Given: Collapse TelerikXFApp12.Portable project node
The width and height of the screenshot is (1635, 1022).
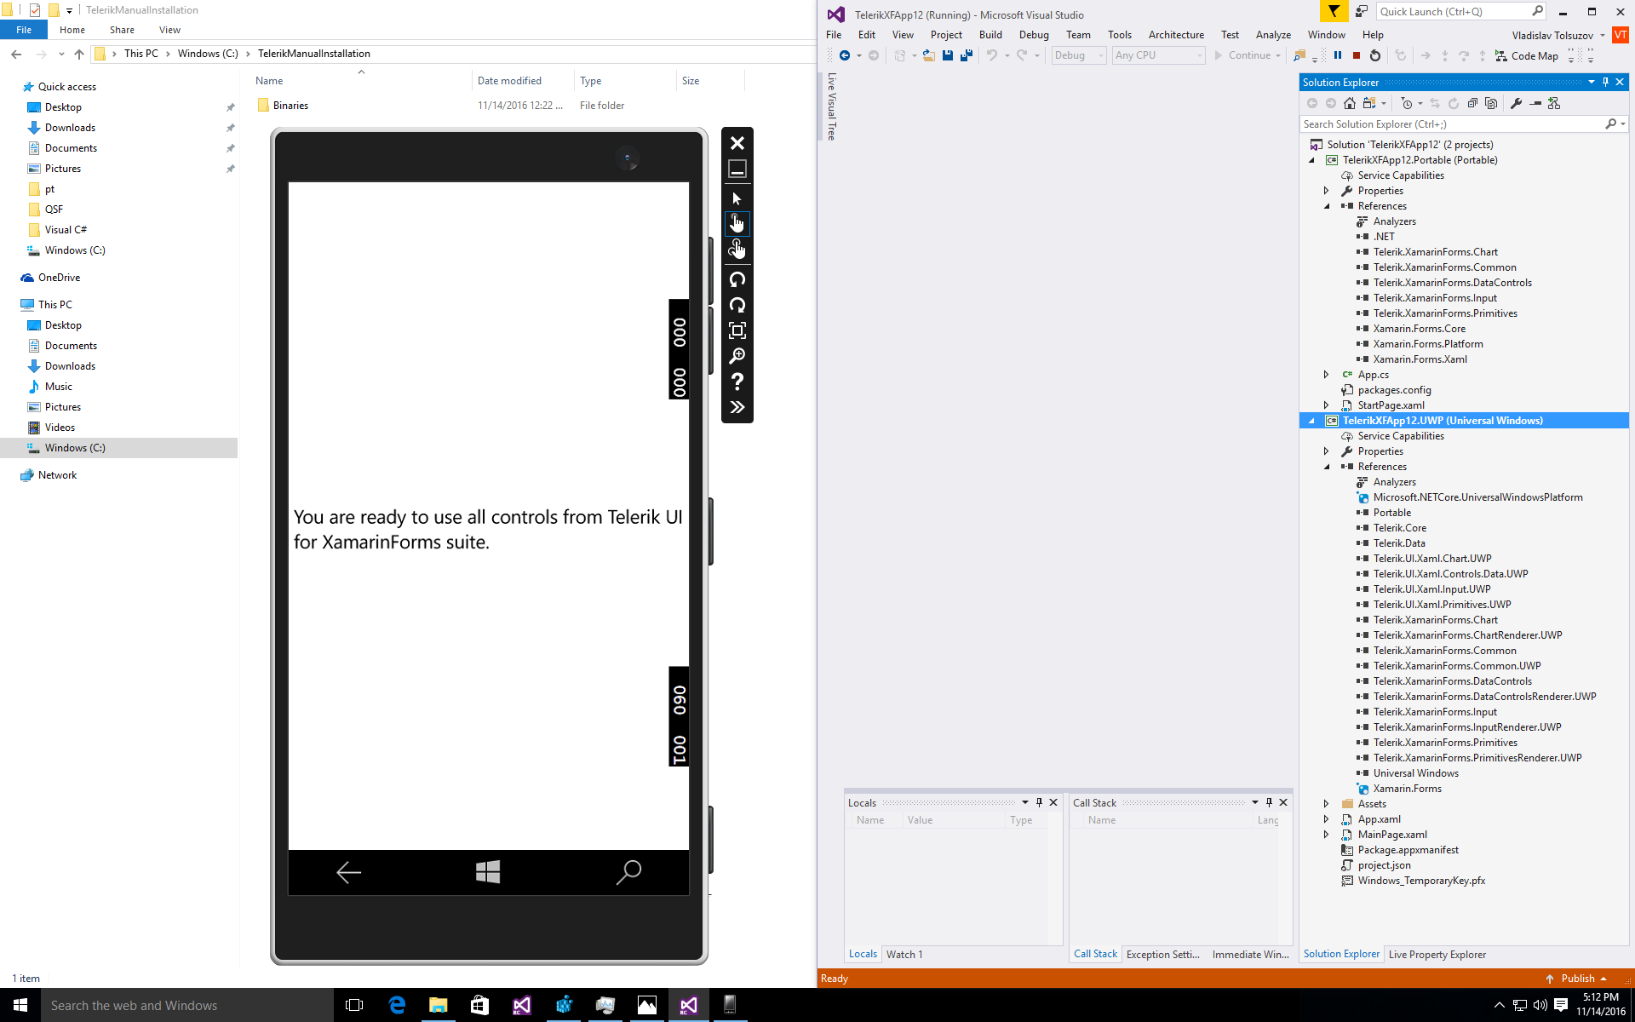Looking at the screenshot, I should coord(1311,160).
